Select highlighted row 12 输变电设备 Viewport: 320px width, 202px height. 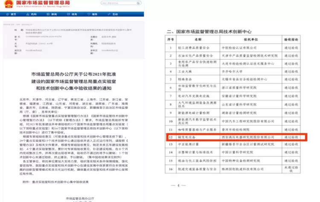[x=236, y=137]
